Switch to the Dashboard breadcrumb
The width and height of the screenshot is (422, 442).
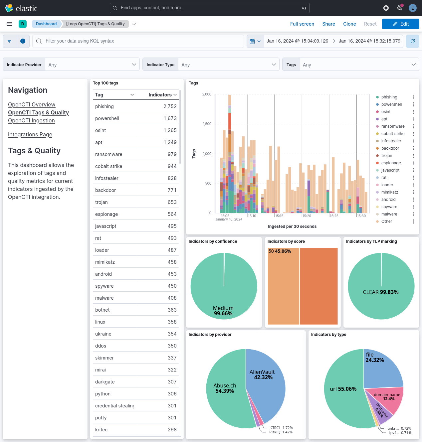46,24
